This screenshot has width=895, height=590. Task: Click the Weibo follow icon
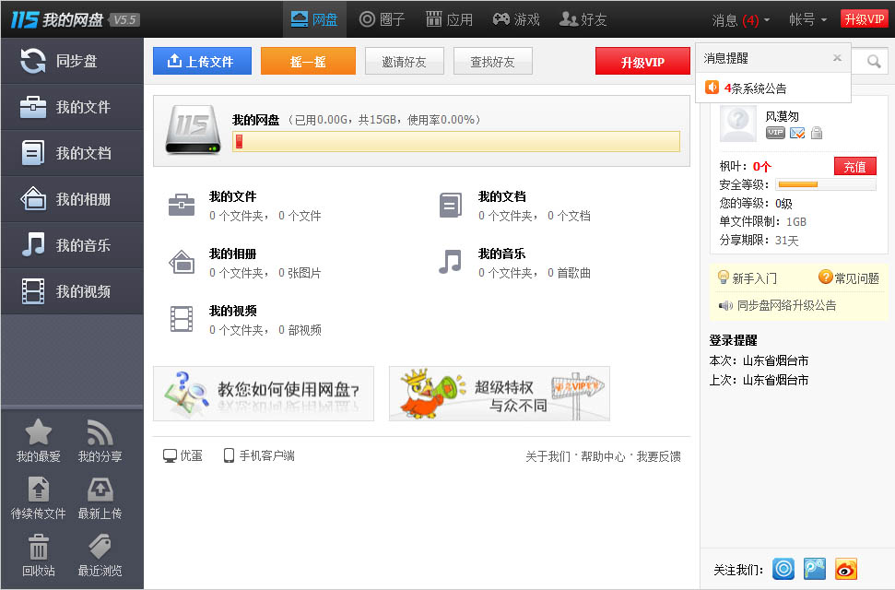(845, 569)
